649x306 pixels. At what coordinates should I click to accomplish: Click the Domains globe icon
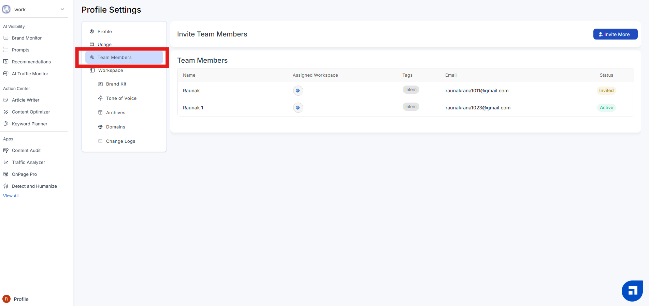point(100,127)
